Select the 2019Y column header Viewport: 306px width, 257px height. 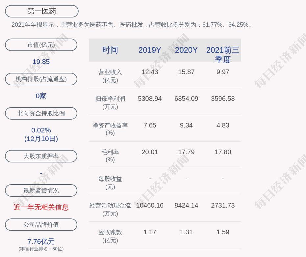click(x=150, y=50)
